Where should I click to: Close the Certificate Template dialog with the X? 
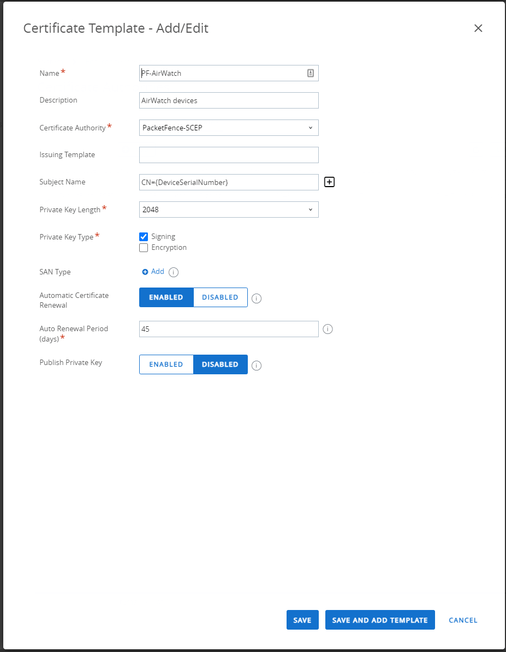pos(478,28)
